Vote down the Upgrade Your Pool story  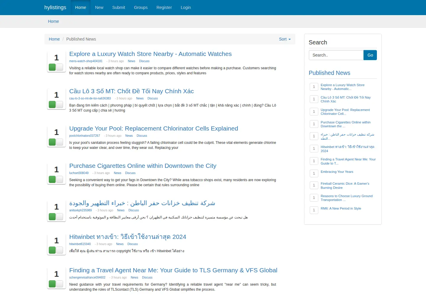[59, 142]
